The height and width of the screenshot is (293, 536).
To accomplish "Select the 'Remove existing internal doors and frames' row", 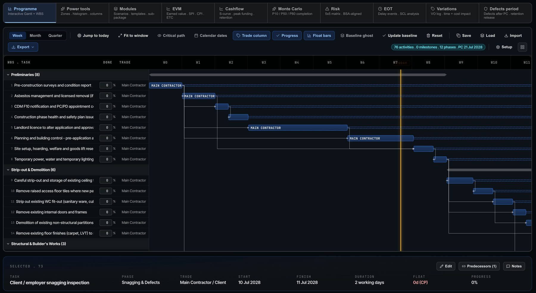I will (x=76, y=212).
